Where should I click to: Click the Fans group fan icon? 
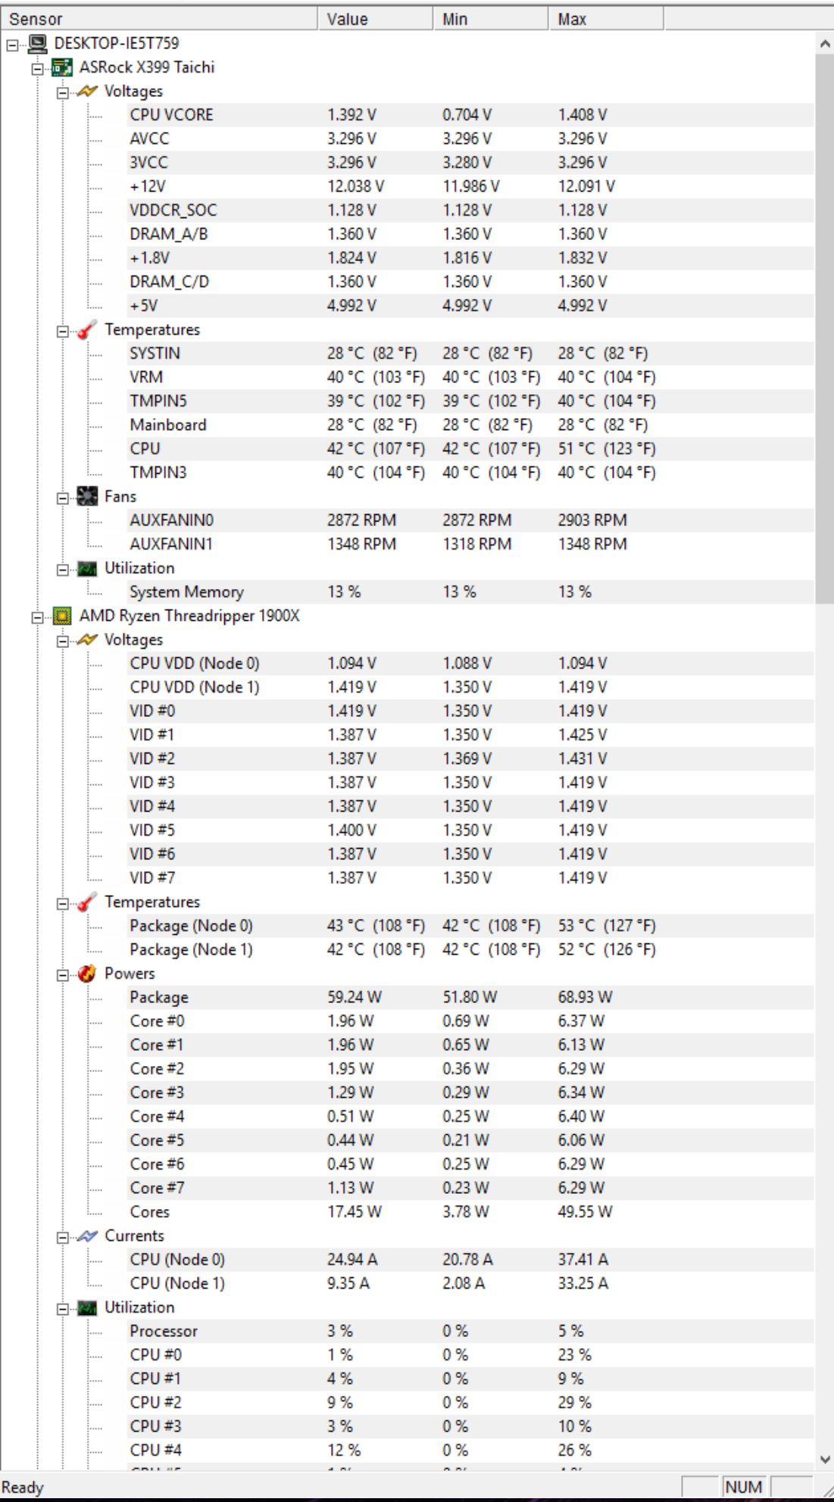pyautogui.click(x=87, y=497)
